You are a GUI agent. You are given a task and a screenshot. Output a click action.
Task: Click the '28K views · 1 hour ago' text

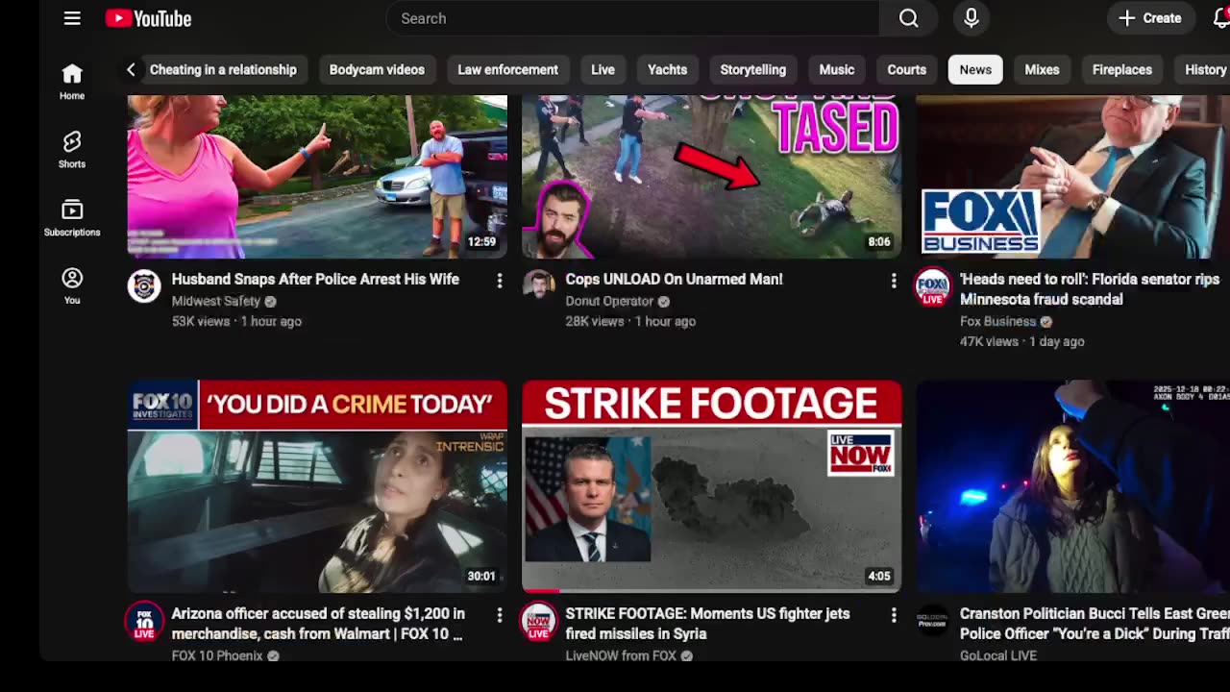coord(630,321)
